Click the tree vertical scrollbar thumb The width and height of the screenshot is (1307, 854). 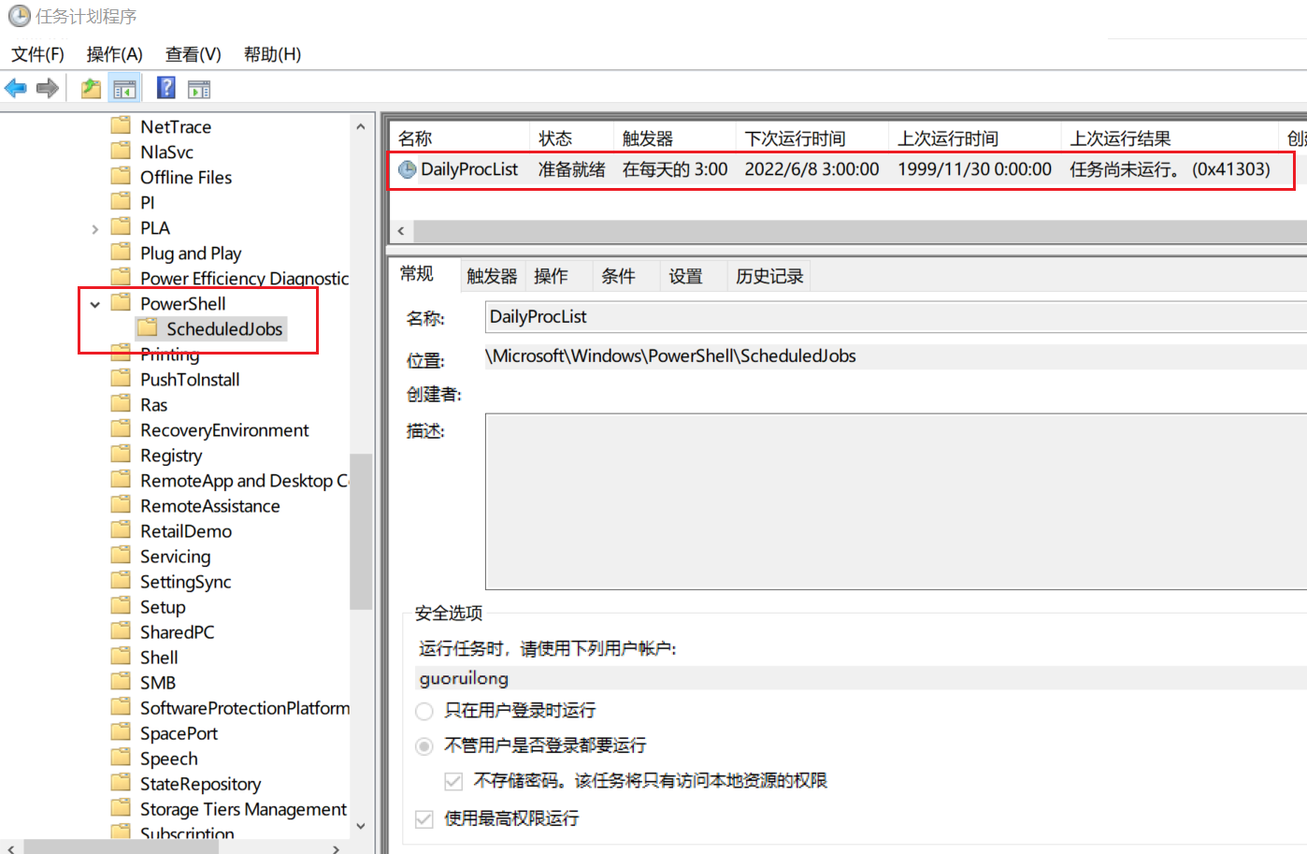pyautogui.click(x=361, y=530)
